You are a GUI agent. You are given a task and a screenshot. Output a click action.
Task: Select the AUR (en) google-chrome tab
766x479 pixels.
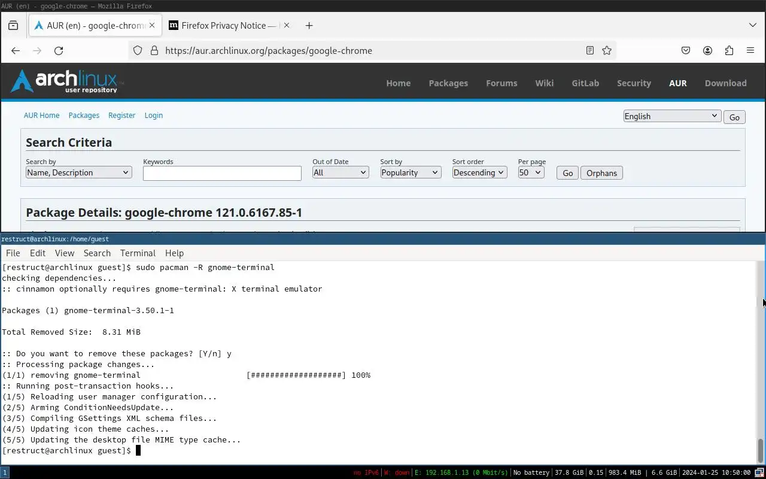pyautogui.click(x=96, y=25)
